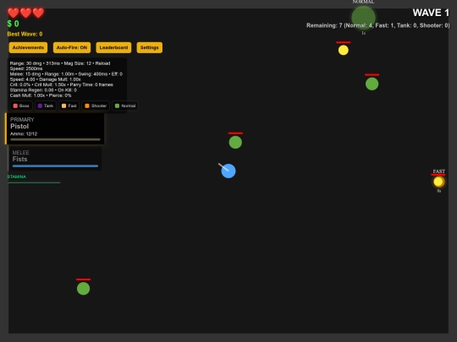Toggle the Auto-Fire: ON button
This screenshot has height=342, width=457.
coord(72,47)
